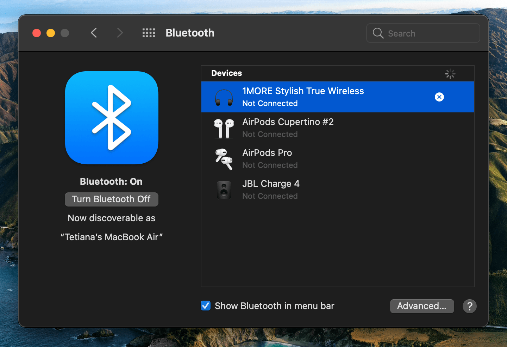Click Now discoverable as label
This screenshot has width=507, height=347.
pyautogui.click(x=112, y=218)
